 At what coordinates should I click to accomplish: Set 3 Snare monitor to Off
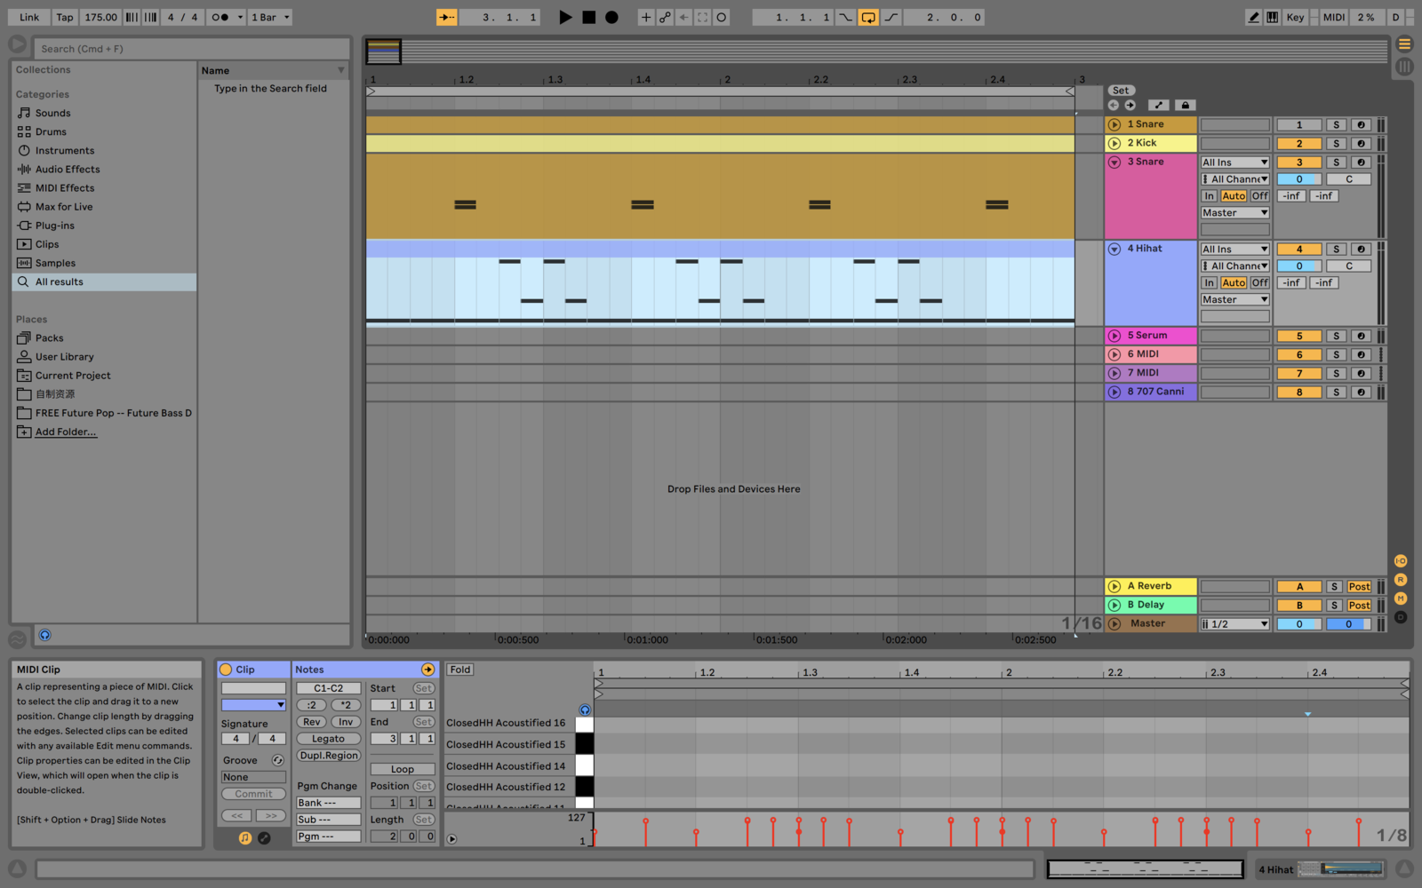[1259, 196]
